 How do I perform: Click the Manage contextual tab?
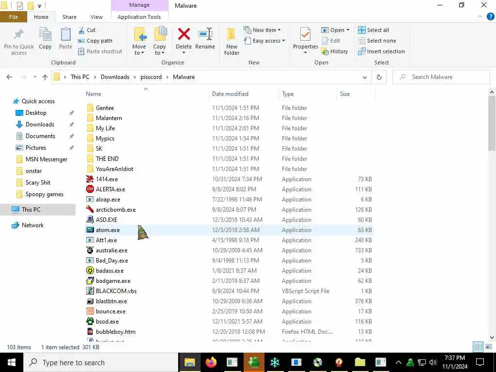coord(139,5)
